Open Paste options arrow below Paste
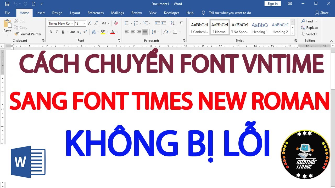Viewport: 335px width, 188px height. (7, 35)
